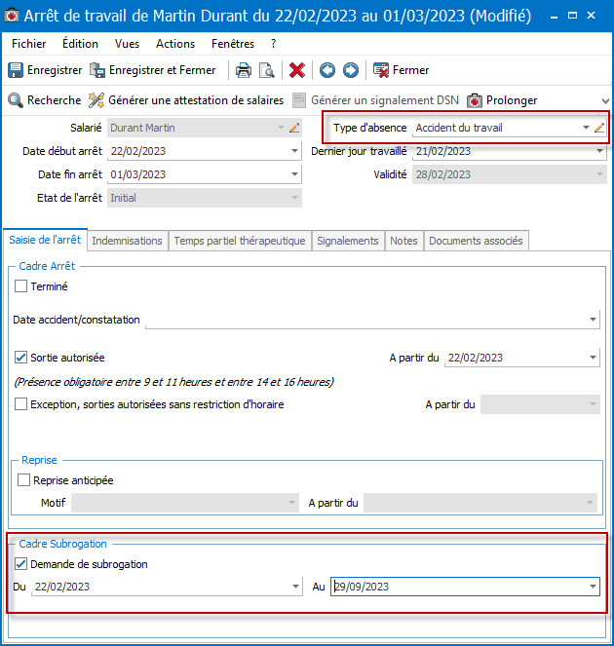Close the Arrêt de travail window
This screenshot has width=614, height=646.
(x=591, y=16)
